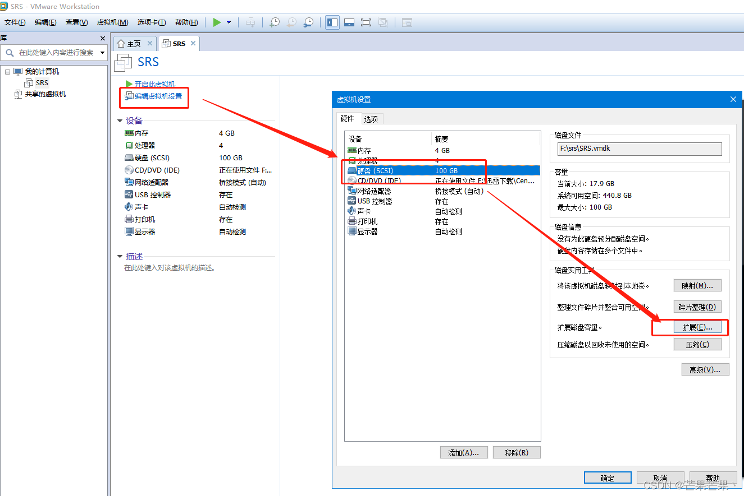Click 网络适配器 icon in main device list
The height and width of the screenshot is (496, 744).
[x=129, y=183]
